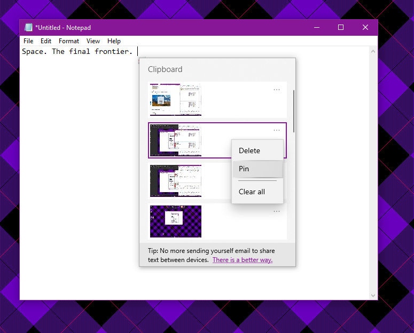Choose Delete from the clipboard context menu
The width and height of the screenshot is (414, 333).
(x=249, y=150)
